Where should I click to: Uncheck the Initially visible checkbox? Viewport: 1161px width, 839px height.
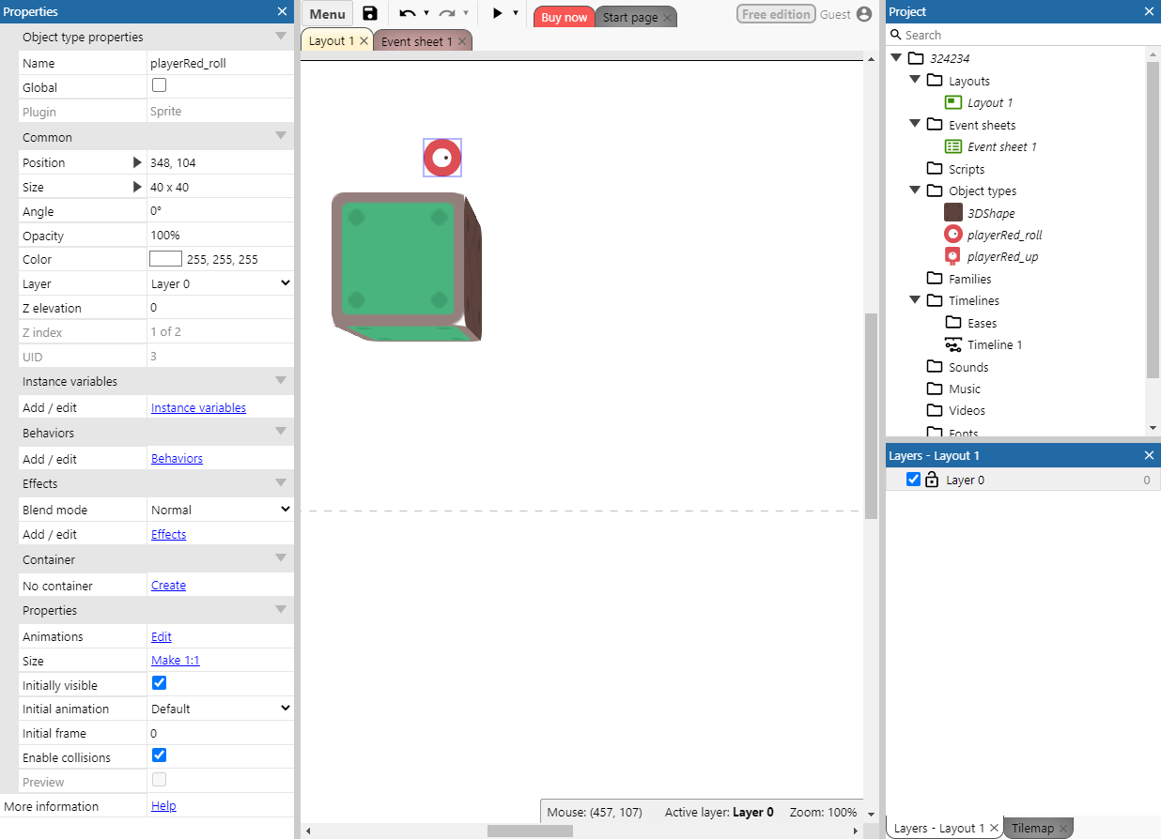(159, 683)
